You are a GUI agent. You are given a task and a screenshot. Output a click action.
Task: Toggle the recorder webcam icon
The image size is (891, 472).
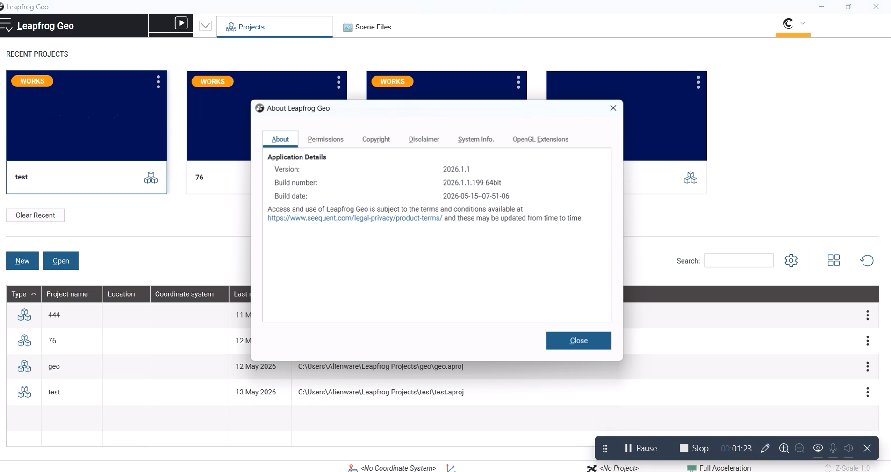[x=818, y=449]
